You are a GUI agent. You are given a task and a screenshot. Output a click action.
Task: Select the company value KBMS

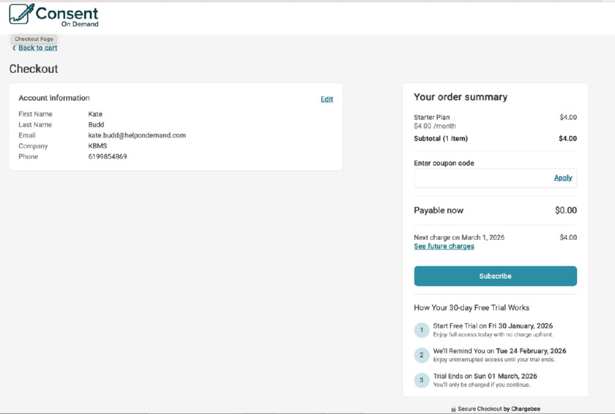tap(97, 146)
